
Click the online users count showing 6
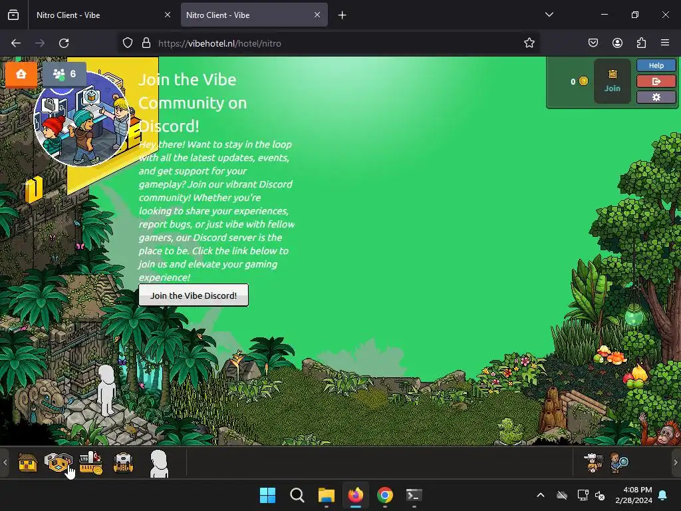(x=65, y=74)
